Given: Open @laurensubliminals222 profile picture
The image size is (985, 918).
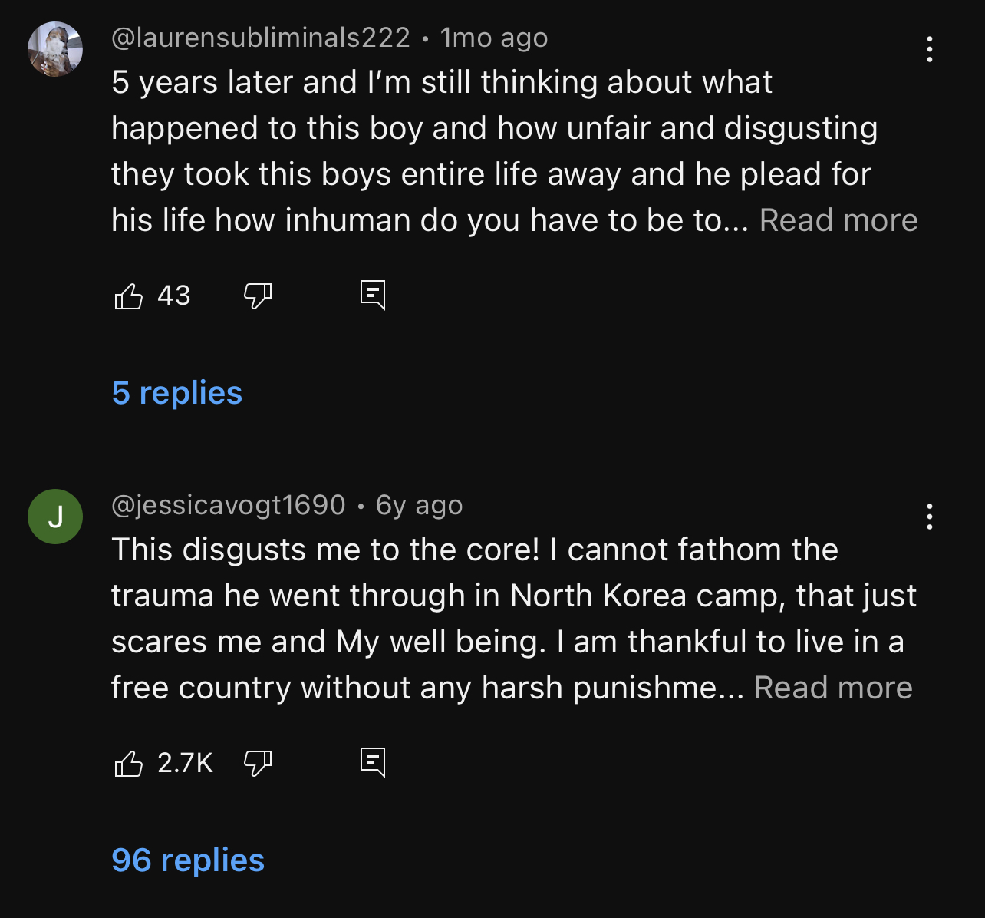Looking at the screenshot, I should 55,49.
